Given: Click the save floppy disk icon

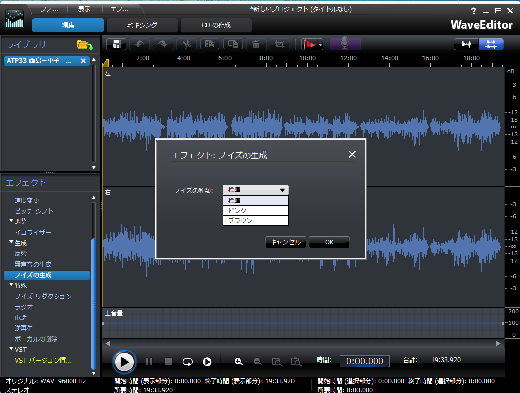Looking at the screenshot, I should tap(116, 44).
